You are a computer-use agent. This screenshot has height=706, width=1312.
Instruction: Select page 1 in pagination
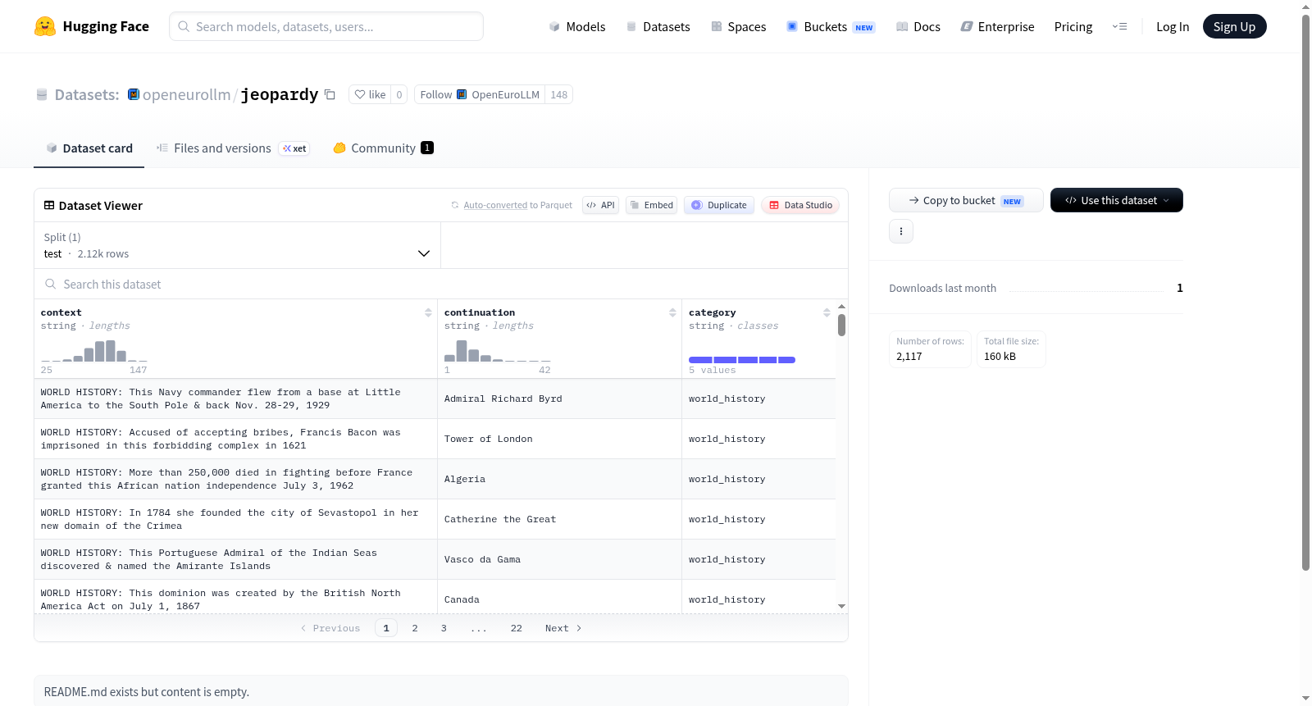pyautogui.click(x=386, y=628)
